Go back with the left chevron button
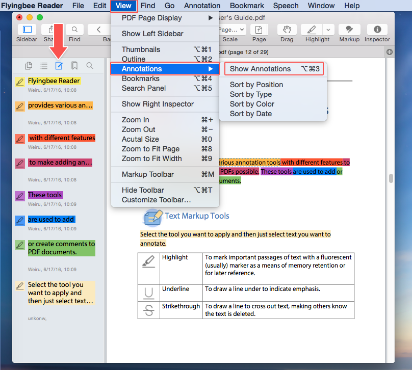 [99, 30]
